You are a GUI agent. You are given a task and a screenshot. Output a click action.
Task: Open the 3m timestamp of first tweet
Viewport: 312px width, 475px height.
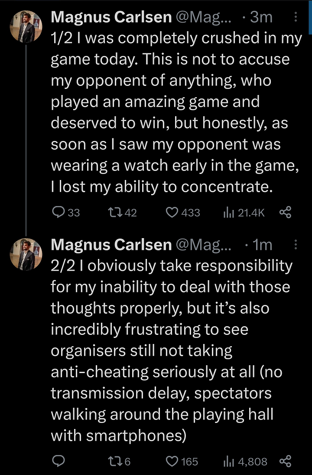pyautogui.click(x=261, y=17)
